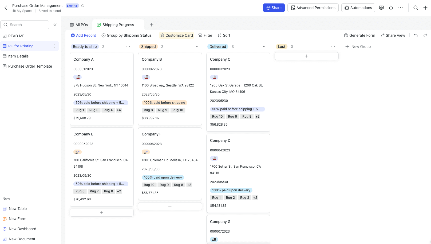This screenshot has width=431, height=244.
Task: Open notifications bell
Action: (x=391, y=8)
